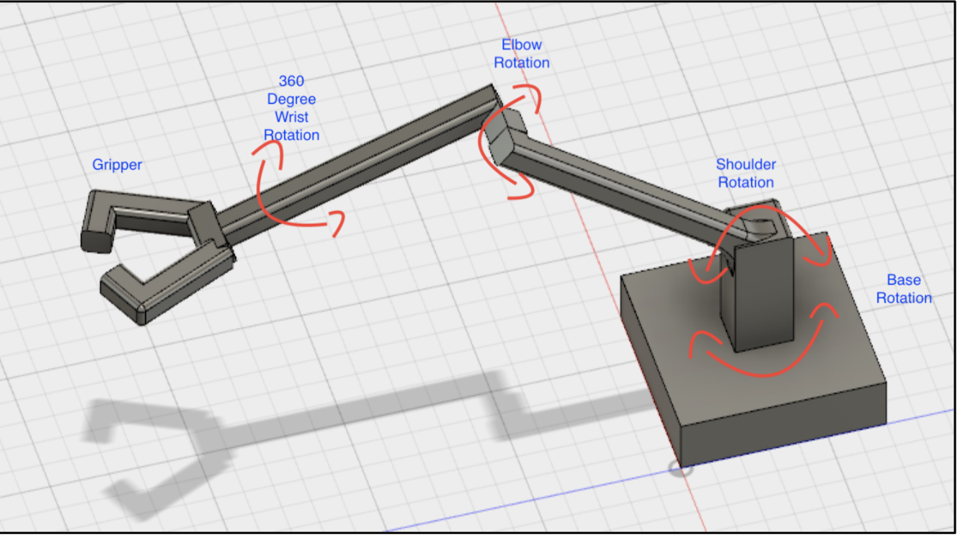This screenshot has height=536, width=960.
Task: Select the Shoulder Rotation text label
Action: (x=745, y=174)
